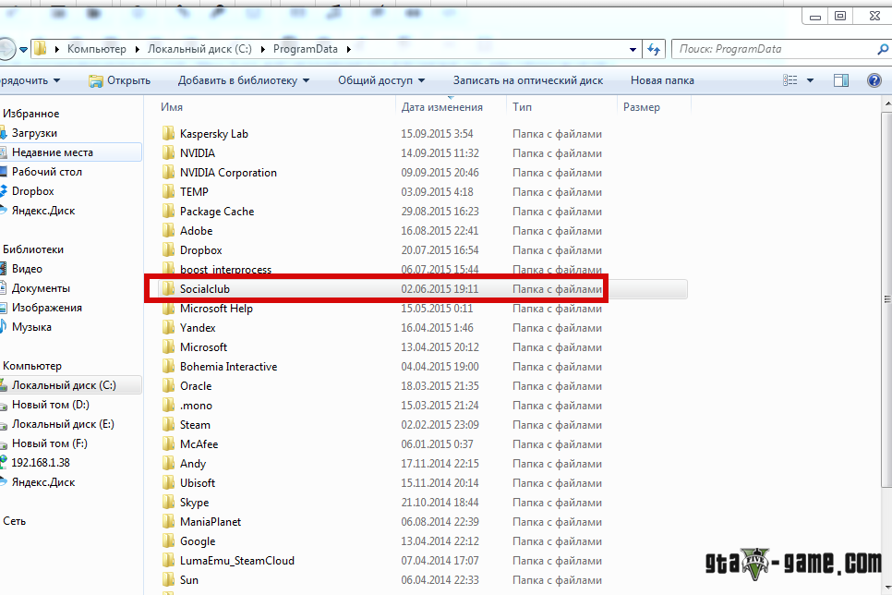892x595 pixels.
Task: Click the Package Cache folder icon
Action: 168,211
